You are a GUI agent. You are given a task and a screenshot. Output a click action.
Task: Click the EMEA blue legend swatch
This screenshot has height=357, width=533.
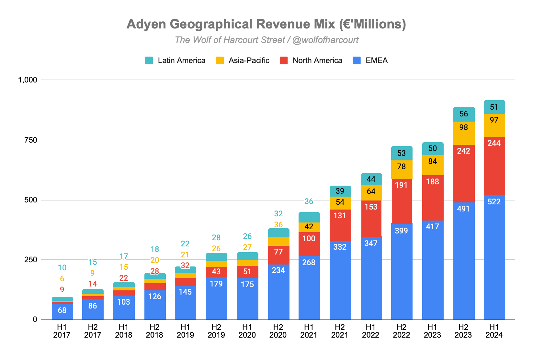(x=357, y=60)
